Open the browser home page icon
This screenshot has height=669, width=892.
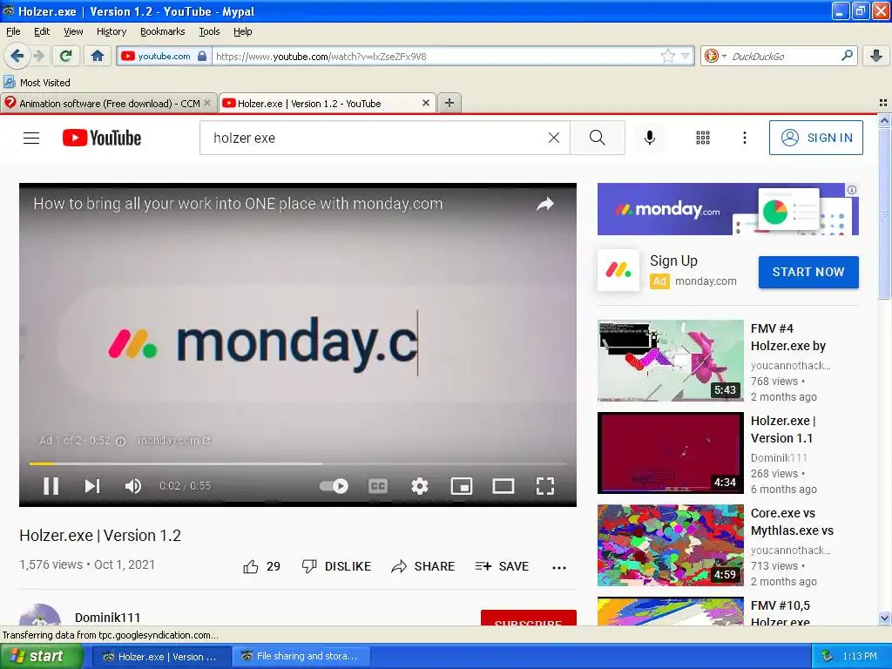(98, 56)
